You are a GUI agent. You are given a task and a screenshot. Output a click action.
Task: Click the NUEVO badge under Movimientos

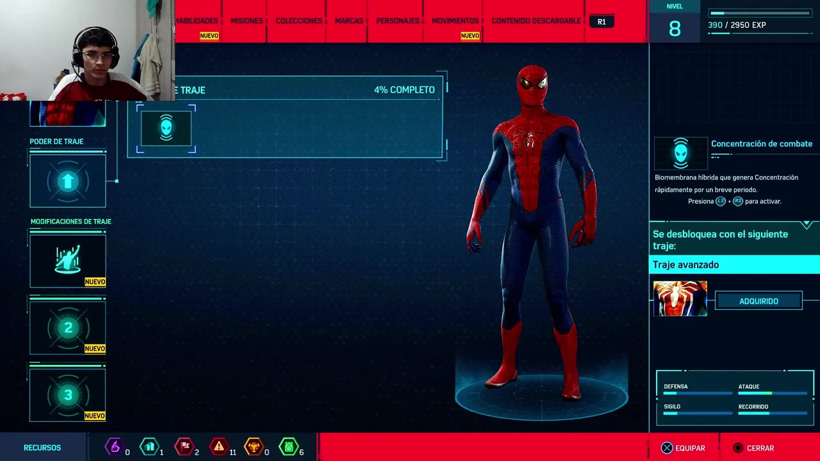point(470,36)
